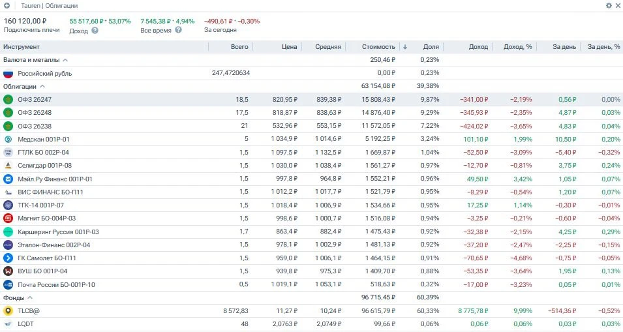
Task: Click help icon next to Все время
Action: click(x=178, y=30)
